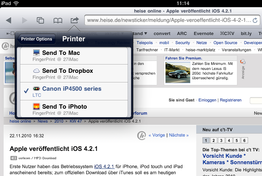Select Send To Mac printer
This screenshot has height=176, width=262.
[x=74, y=56]
